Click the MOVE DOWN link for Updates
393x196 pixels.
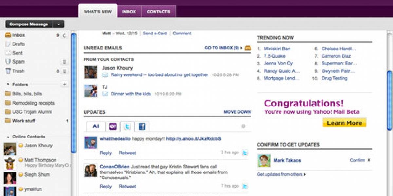(x=237, y=112)
